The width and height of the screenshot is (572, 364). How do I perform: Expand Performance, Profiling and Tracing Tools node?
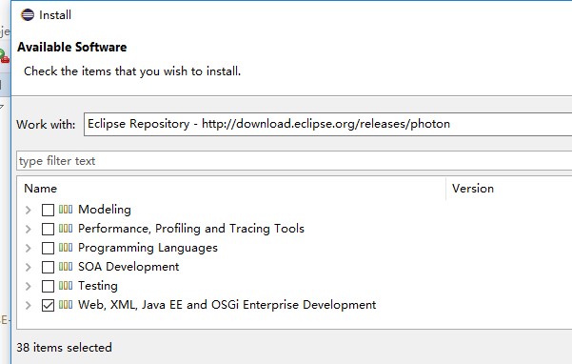pyautogui.click(x=29, y=229)
